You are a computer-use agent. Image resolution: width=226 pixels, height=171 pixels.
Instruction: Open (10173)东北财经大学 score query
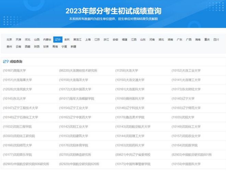click(x=186, y=89)
